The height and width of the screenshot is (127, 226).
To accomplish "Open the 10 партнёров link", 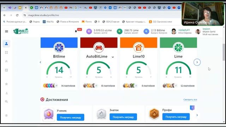I will [x=108, y=86].
